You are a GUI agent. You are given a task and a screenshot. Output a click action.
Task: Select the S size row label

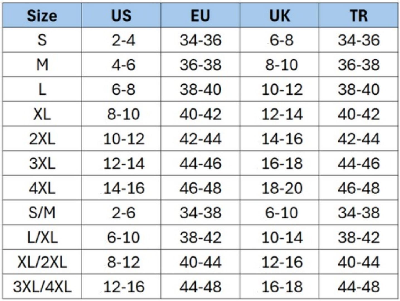click(x=42, y=40)
